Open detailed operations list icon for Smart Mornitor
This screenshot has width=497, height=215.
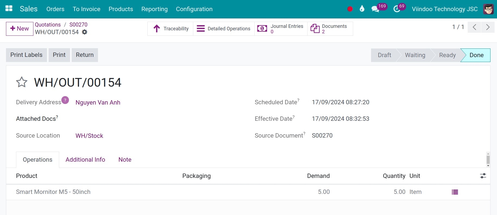455,192
